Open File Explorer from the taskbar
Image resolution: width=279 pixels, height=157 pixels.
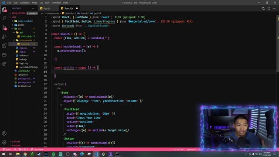[x=18, y=154]
